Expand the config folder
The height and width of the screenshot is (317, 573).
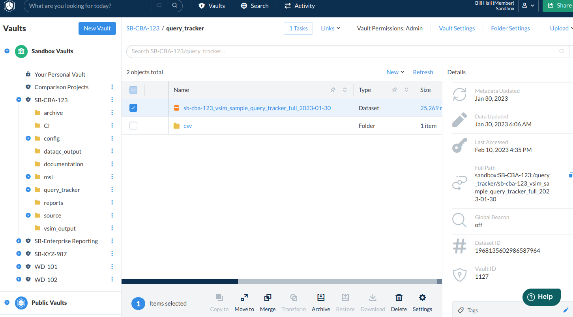28,139
